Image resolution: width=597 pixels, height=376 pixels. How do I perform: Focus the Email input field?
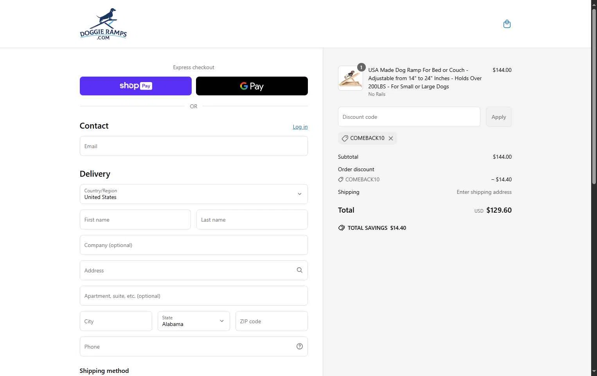[x=194, y=146]
